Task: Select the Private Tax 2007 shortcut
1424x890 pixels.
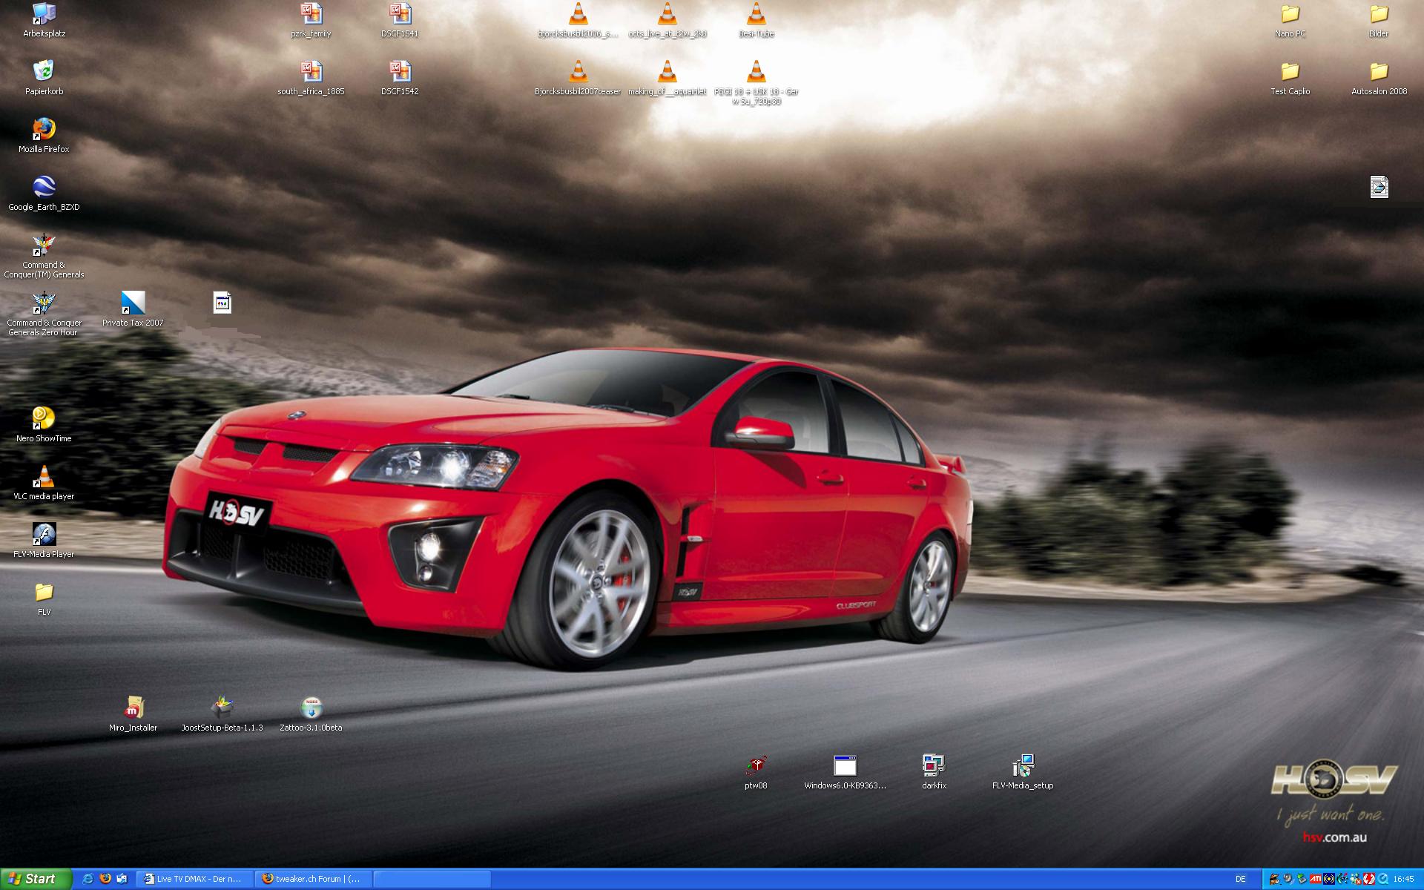Action: [133, 303]
